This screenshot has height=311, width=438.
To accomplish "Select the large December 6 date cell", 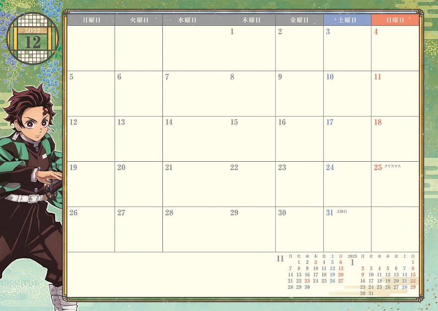I will [139, 93].
